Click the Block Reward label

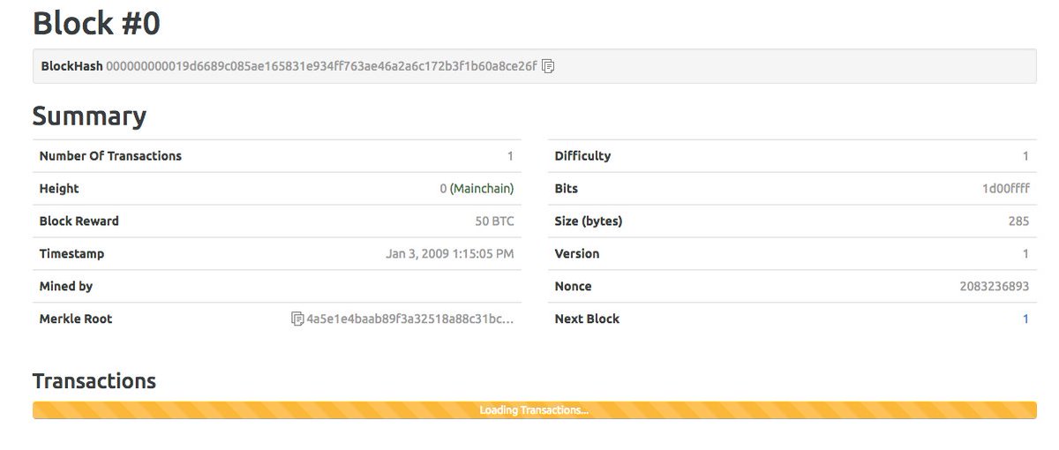pos(79,221)
